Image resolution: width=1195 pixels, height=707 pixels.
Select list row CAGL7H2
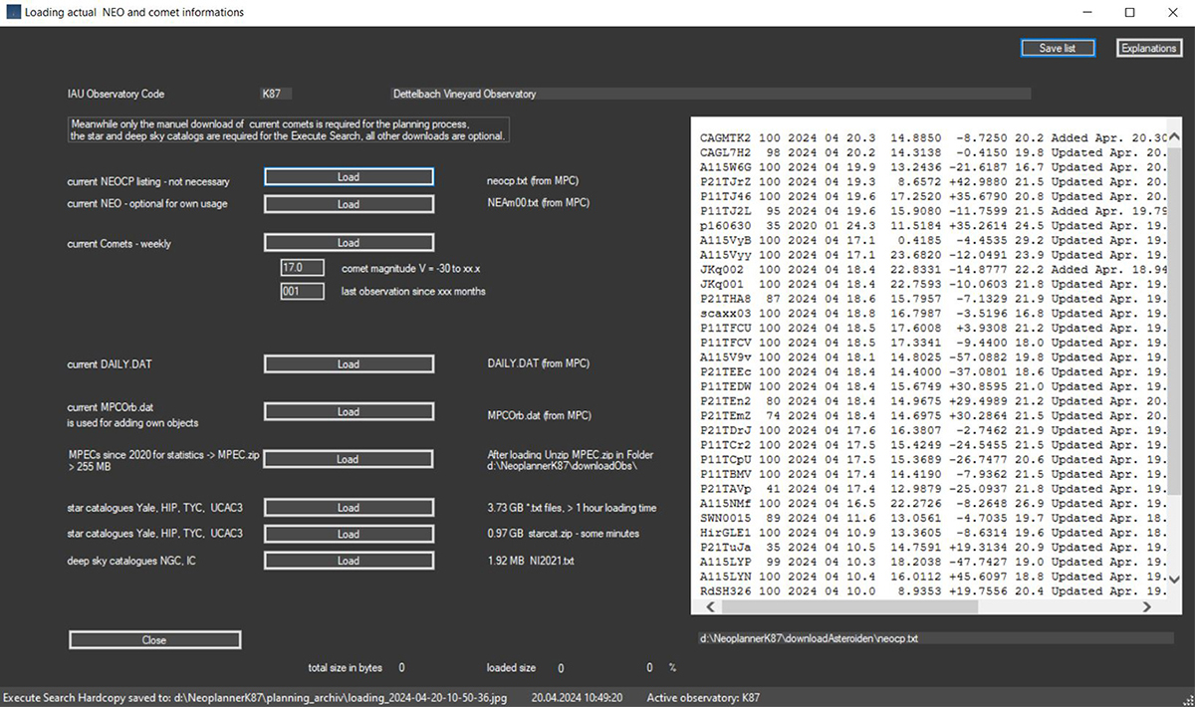click(x=934, y=153)
